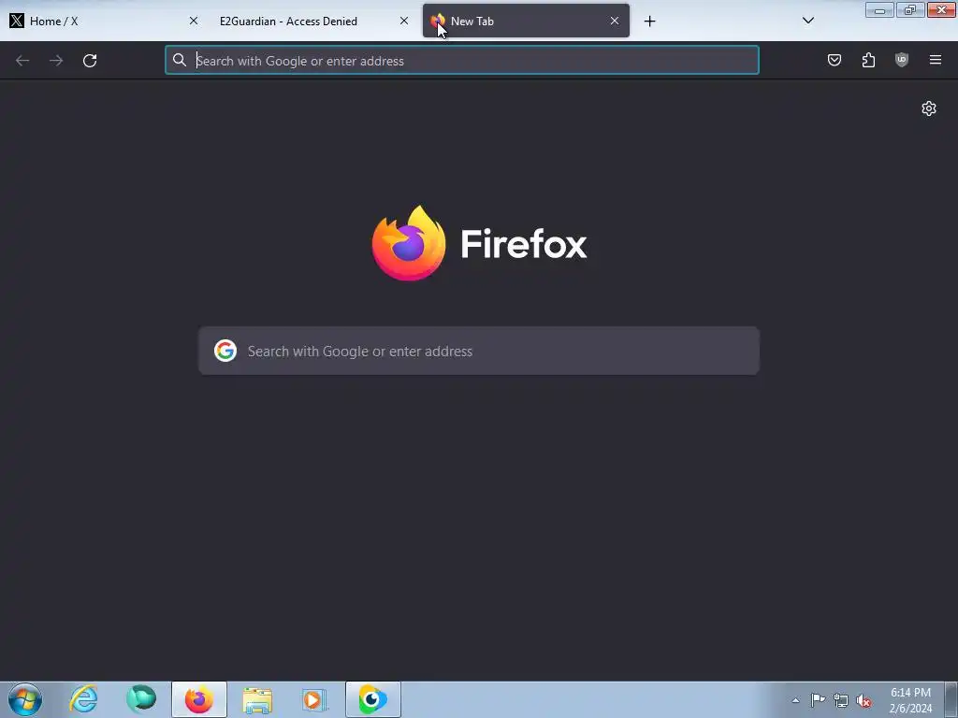Image resolution: width=958 pixels, height=718 pixels.
Task: Minimize the Firefox window
Action: [x=879, y=9]
